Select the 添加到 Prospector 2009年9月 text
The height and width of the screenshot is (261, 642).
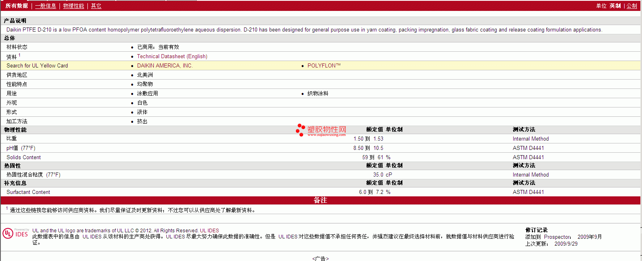[x=563, y=237]
